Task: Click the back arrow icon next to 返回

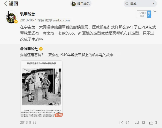Action: pos(6,4)
